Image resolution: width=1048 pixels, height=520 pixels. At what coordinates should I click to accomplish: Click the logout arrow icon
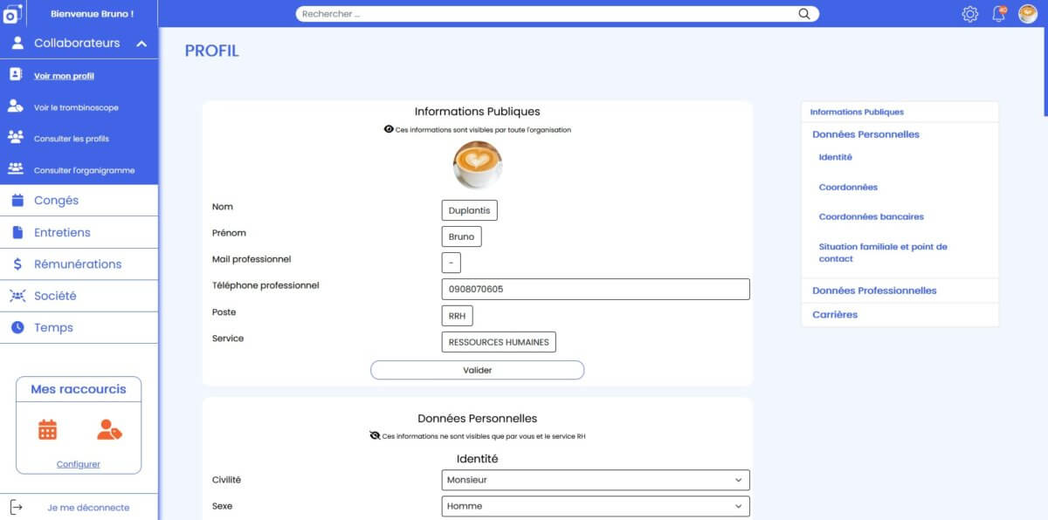(x=16, y=507)
